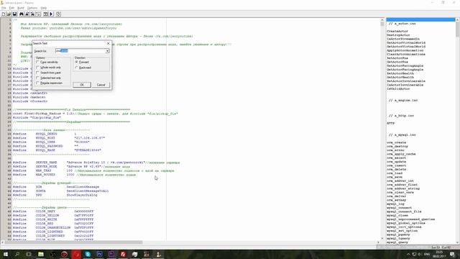
Task: Click the Open file toolbar icon
Action: click(x=9, y=14)
